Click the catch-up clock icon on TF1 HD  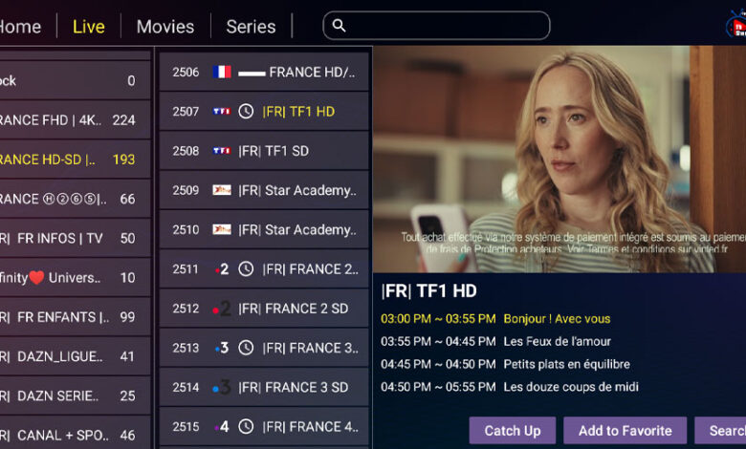246,112
